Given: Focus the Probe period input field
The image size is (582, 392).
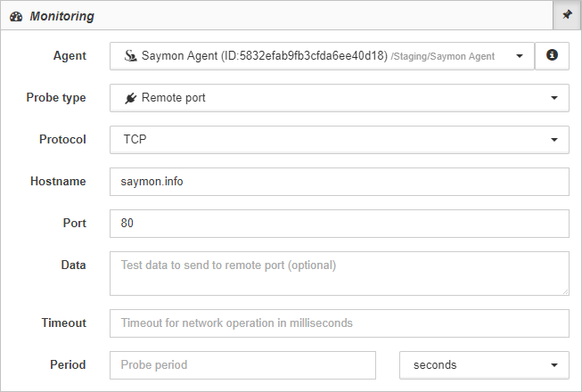Looking at the screenshot, I should [x=242, y=365].
